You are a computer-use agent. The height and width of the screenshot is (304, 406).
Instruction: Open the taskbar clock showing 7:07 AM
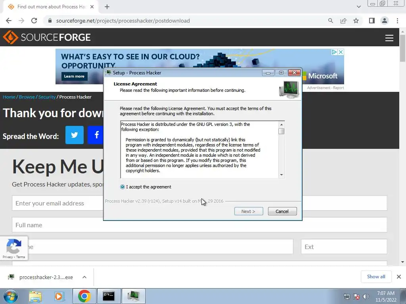click(x=386, y=296)
